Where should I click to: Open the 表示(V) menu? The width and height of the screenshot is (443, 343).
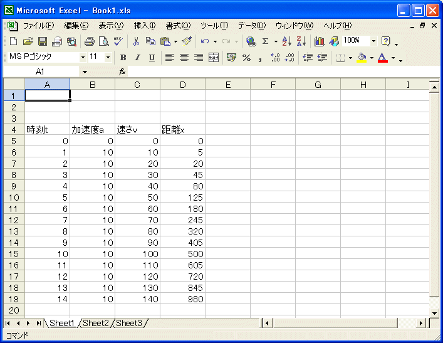tap(111, 26)
